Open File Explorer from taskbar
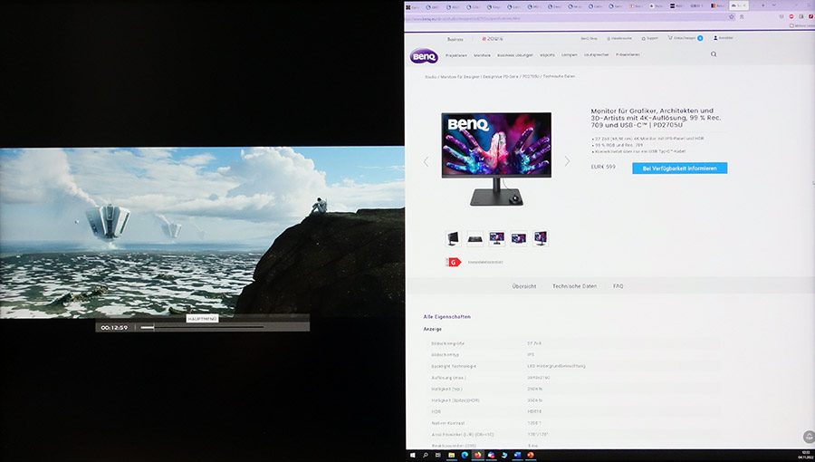 451,456
